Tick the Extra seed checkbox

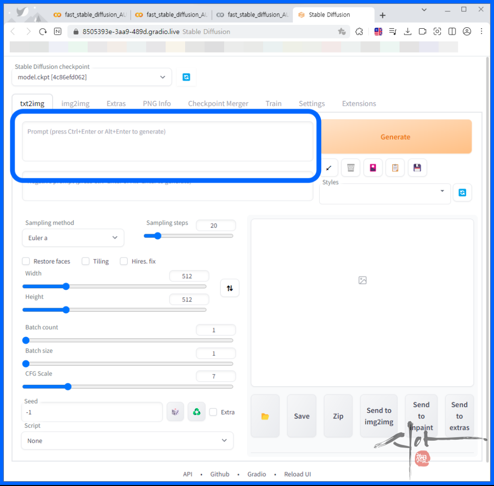point(213,412)
